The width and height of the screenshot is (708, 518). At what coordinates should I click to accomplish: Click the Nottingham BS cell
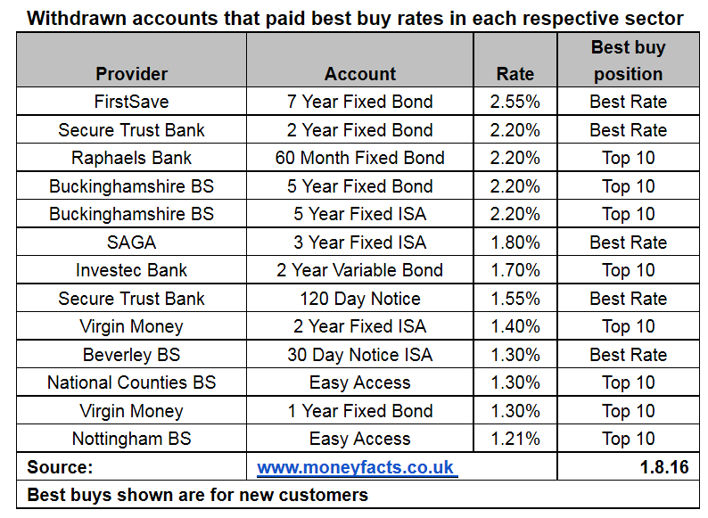(x=132, y=439)
